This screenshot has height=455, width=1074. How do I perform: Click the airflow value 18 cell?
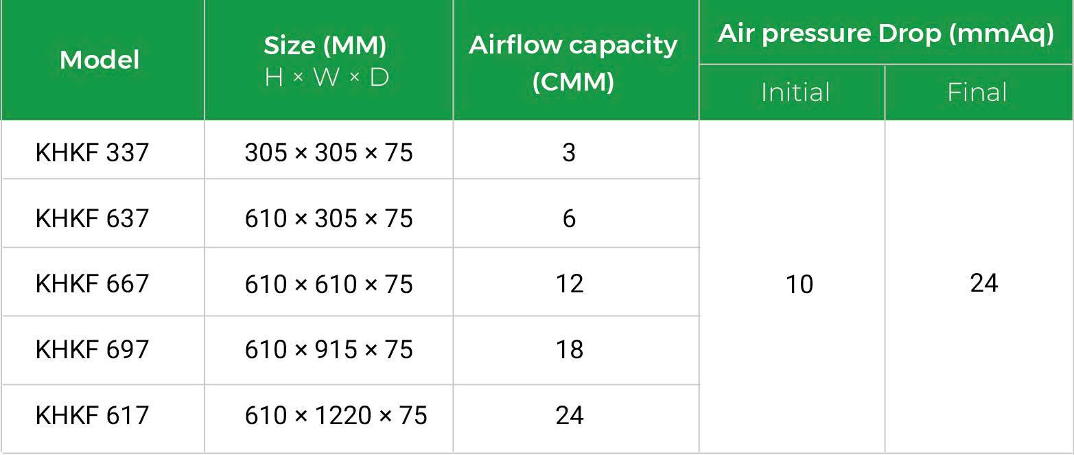click(x=570, y=349)
